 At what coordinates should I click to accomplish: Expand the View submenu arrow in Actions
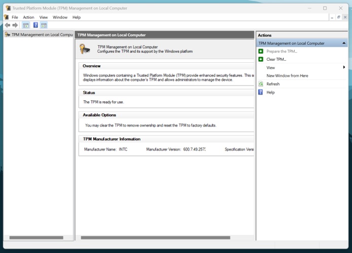click(344, 67)
